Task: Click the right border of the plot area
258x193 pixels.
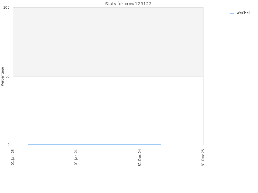Action: (x=203, y=76)
